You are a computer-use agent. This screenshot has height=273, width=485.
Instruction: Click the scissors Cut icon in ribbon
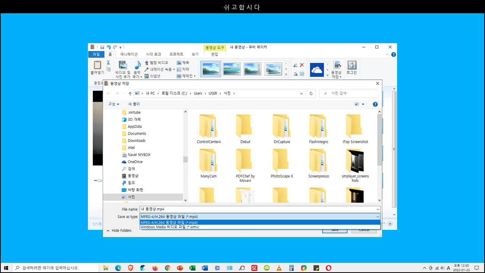point(108,63)
